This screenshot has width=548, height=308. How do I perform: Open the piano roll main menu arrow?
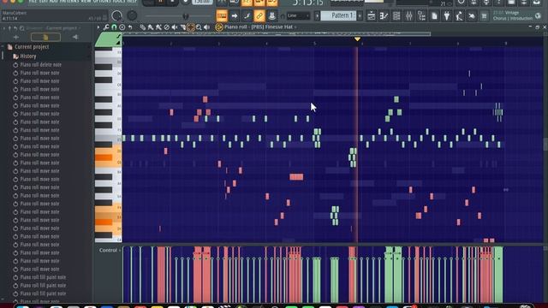pyautogui.click(x=98, y=27)
